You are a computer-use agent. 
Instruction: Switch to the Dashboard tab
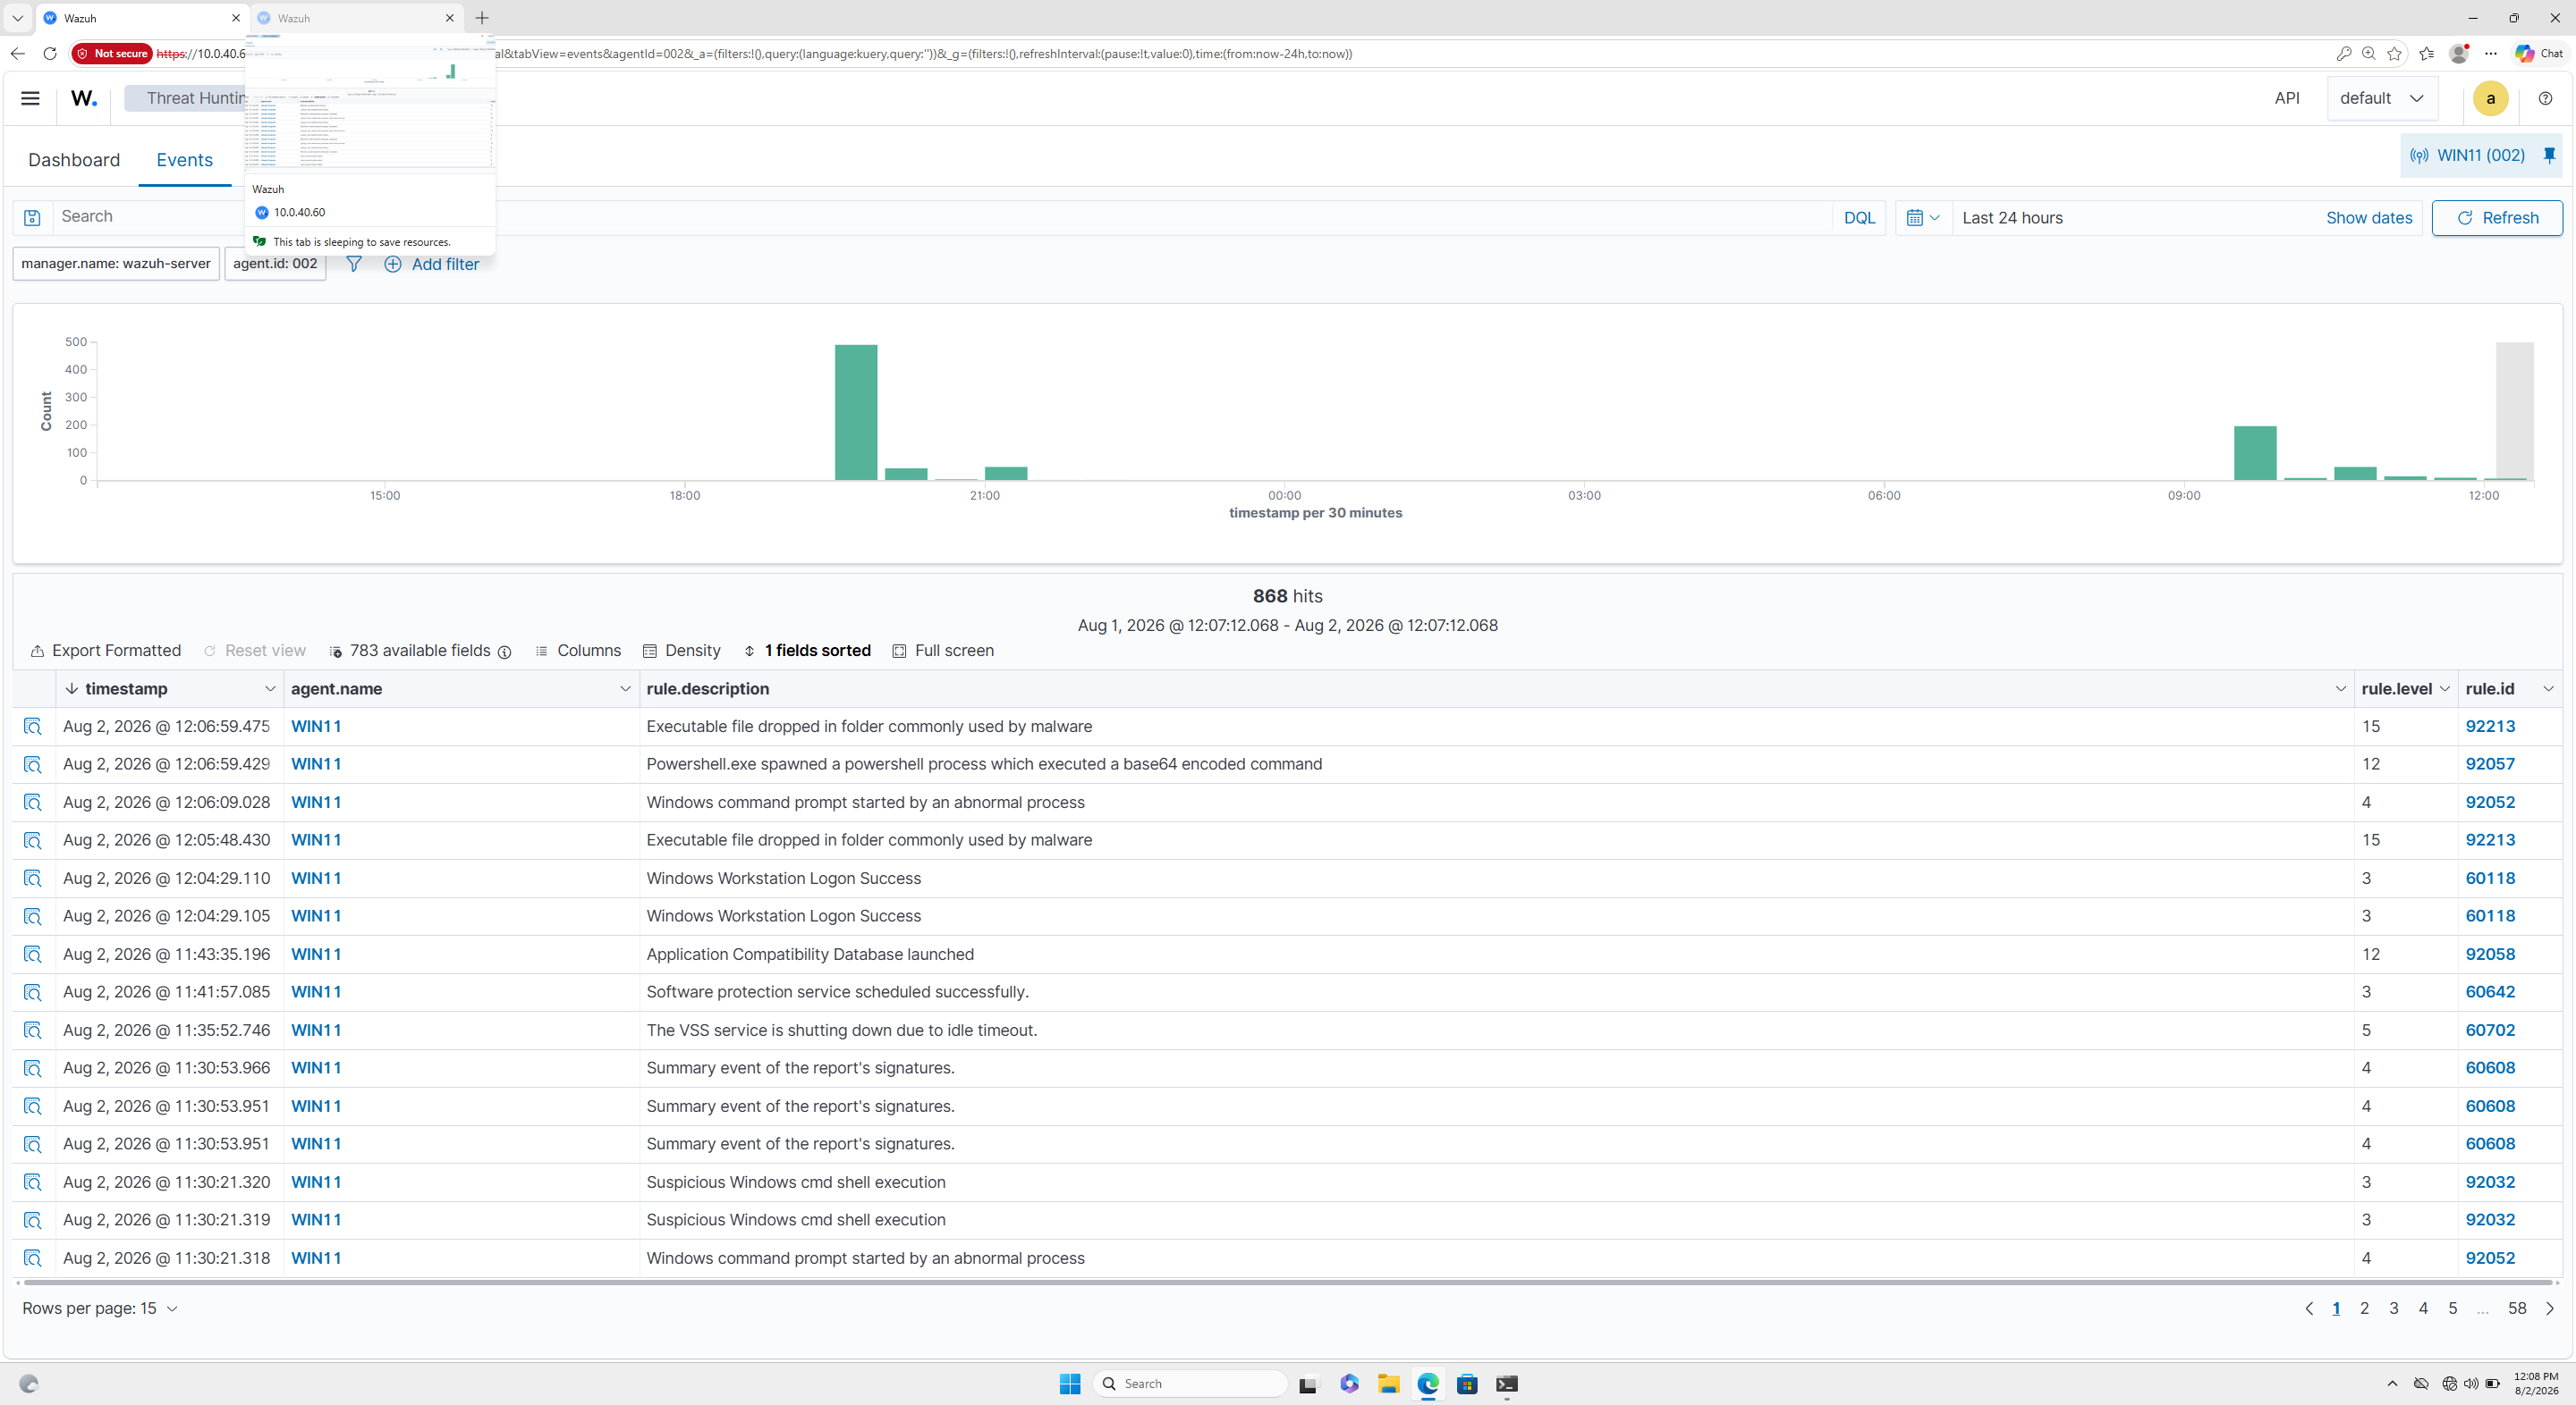74,160
